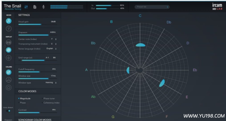Image resolution: width=226 pixels, height=121 pixels.
Task: Switch to tuning fork mode icon
Action: pyautogui.click(x=9, y=28)
